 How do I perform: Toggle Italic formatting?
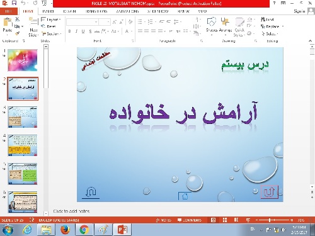pyautogui.click(x=76, y=31)
